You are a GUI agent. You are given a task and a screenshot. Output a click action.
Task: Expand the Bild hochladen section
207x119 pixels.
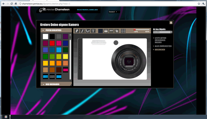point(56,84)
